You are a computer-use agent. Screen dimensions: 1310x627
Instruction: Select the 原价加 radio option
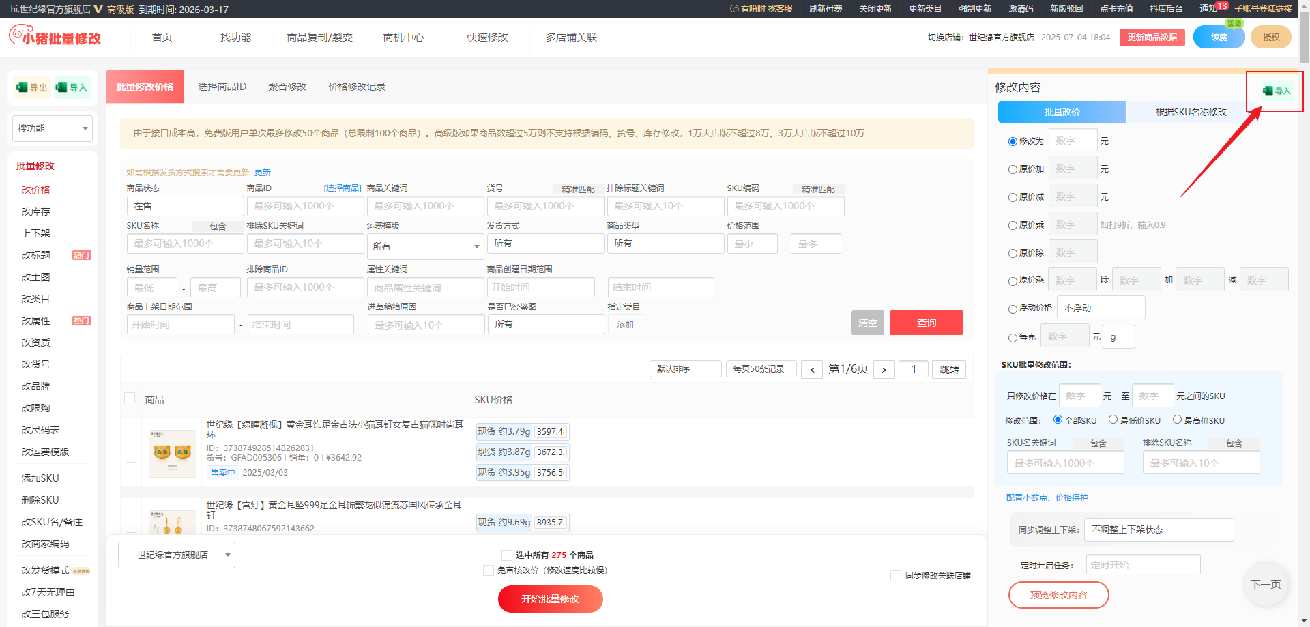1013,169
